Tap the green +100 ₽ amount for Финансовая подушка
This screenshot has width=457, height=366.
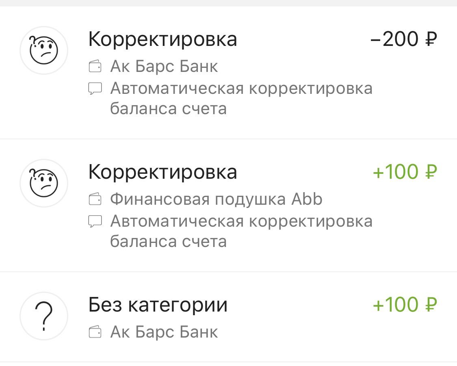405,172
